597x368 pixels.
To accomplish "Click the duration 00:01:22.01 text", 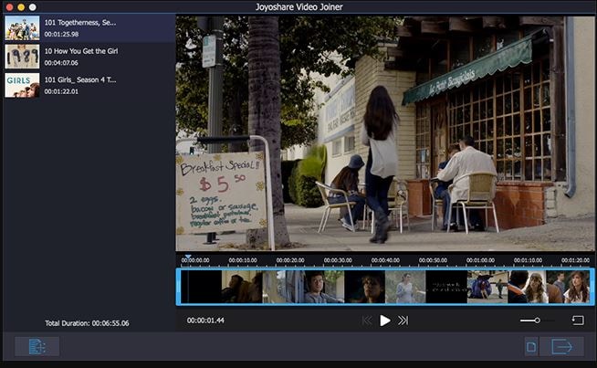I will [x=61, y=91].
